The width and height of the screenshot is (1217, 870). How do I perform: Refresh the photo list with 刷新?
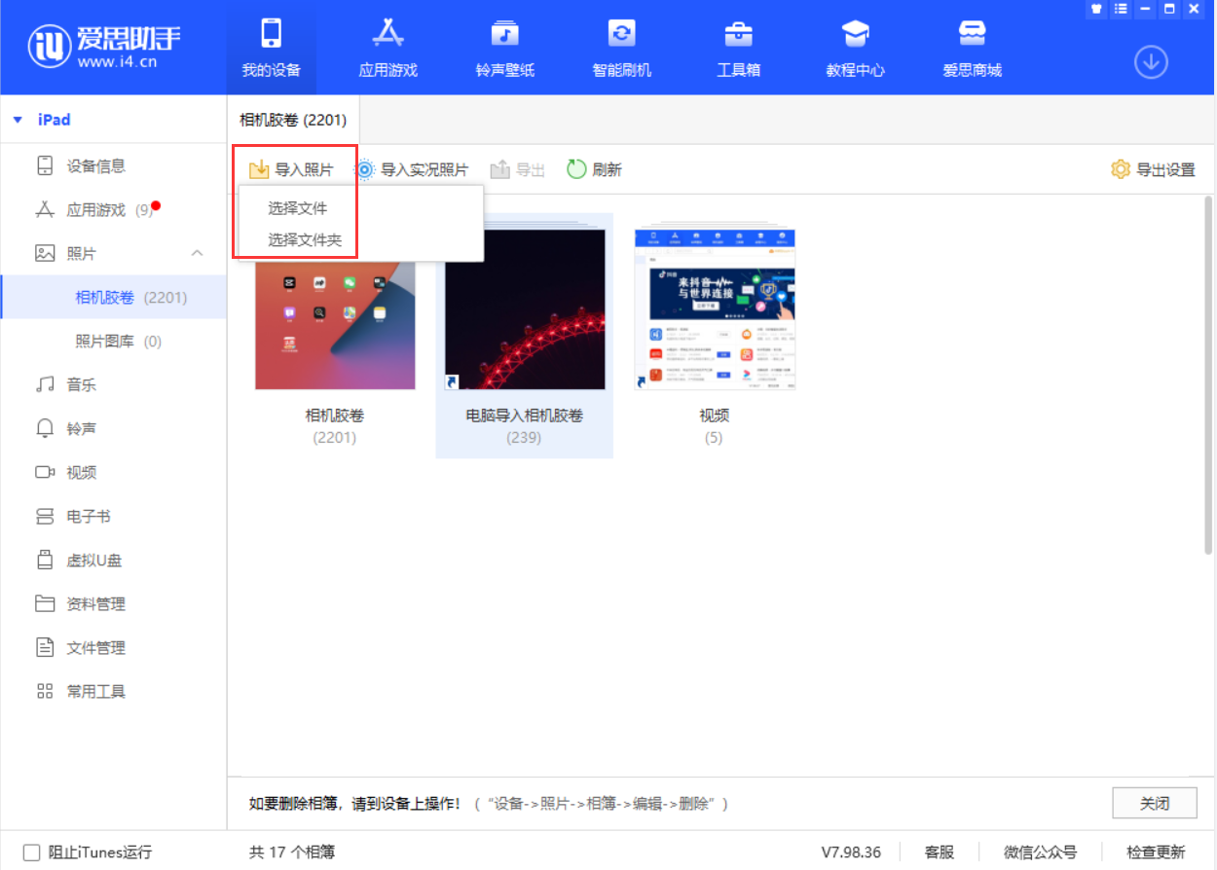594,169
